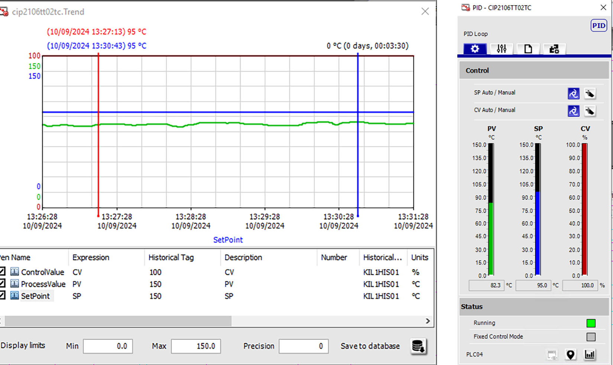
Task: Set CV to manual with hand icon
Action: [590, 111]
